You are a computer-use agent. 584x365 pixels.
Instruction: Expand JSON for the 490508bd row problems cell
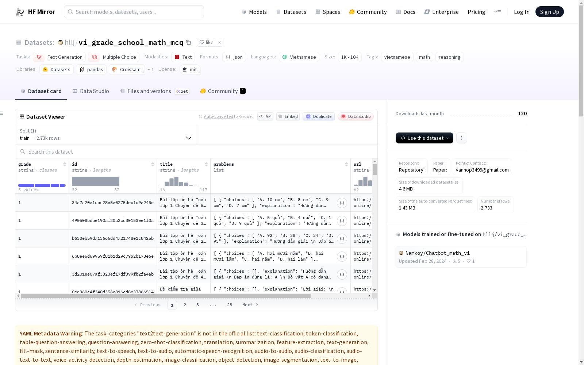point(342,221)
